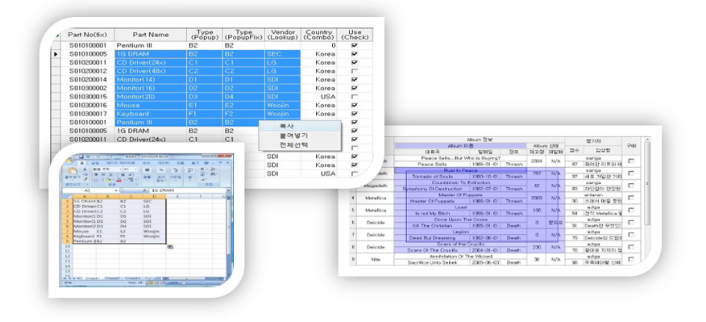Click the Use (Check) column header

tap(355, 35)
